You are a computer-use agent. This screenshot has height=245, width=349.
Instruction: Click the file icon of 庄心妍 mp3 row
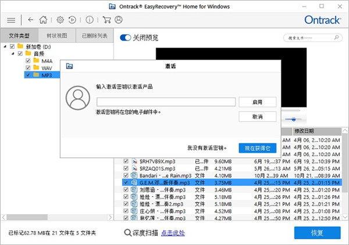[134, 211]
